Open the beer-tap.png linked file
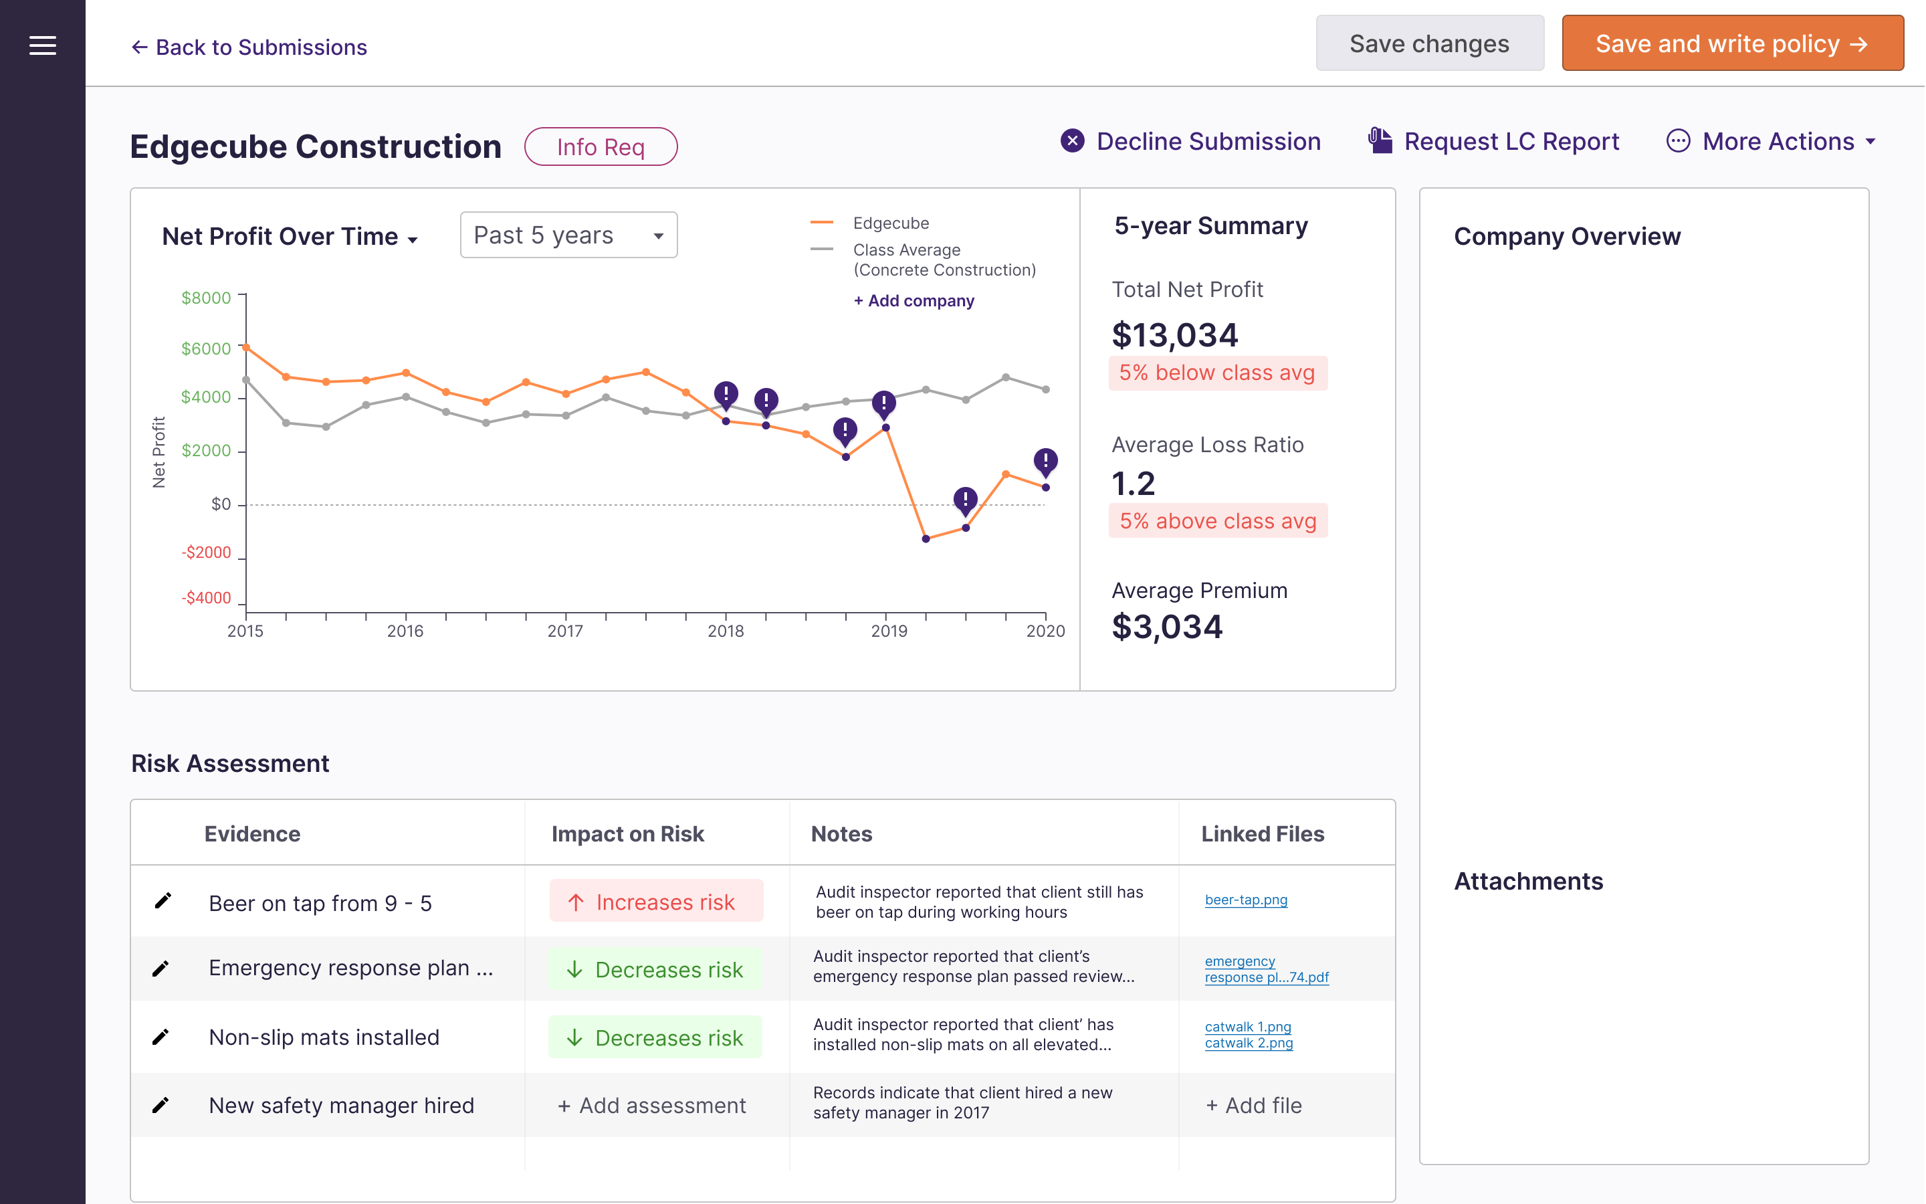This screenshot has height=1204, width=1926. (x=1245, y=900)
